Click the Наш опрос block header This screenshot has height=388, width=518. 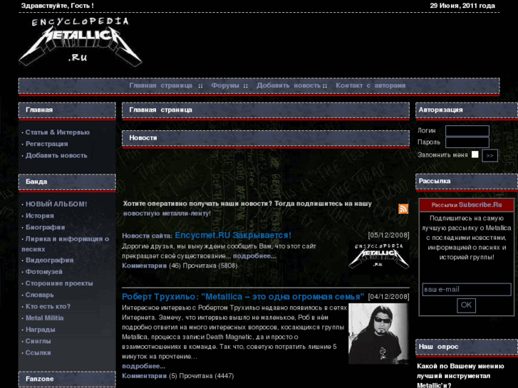[467, 347]
